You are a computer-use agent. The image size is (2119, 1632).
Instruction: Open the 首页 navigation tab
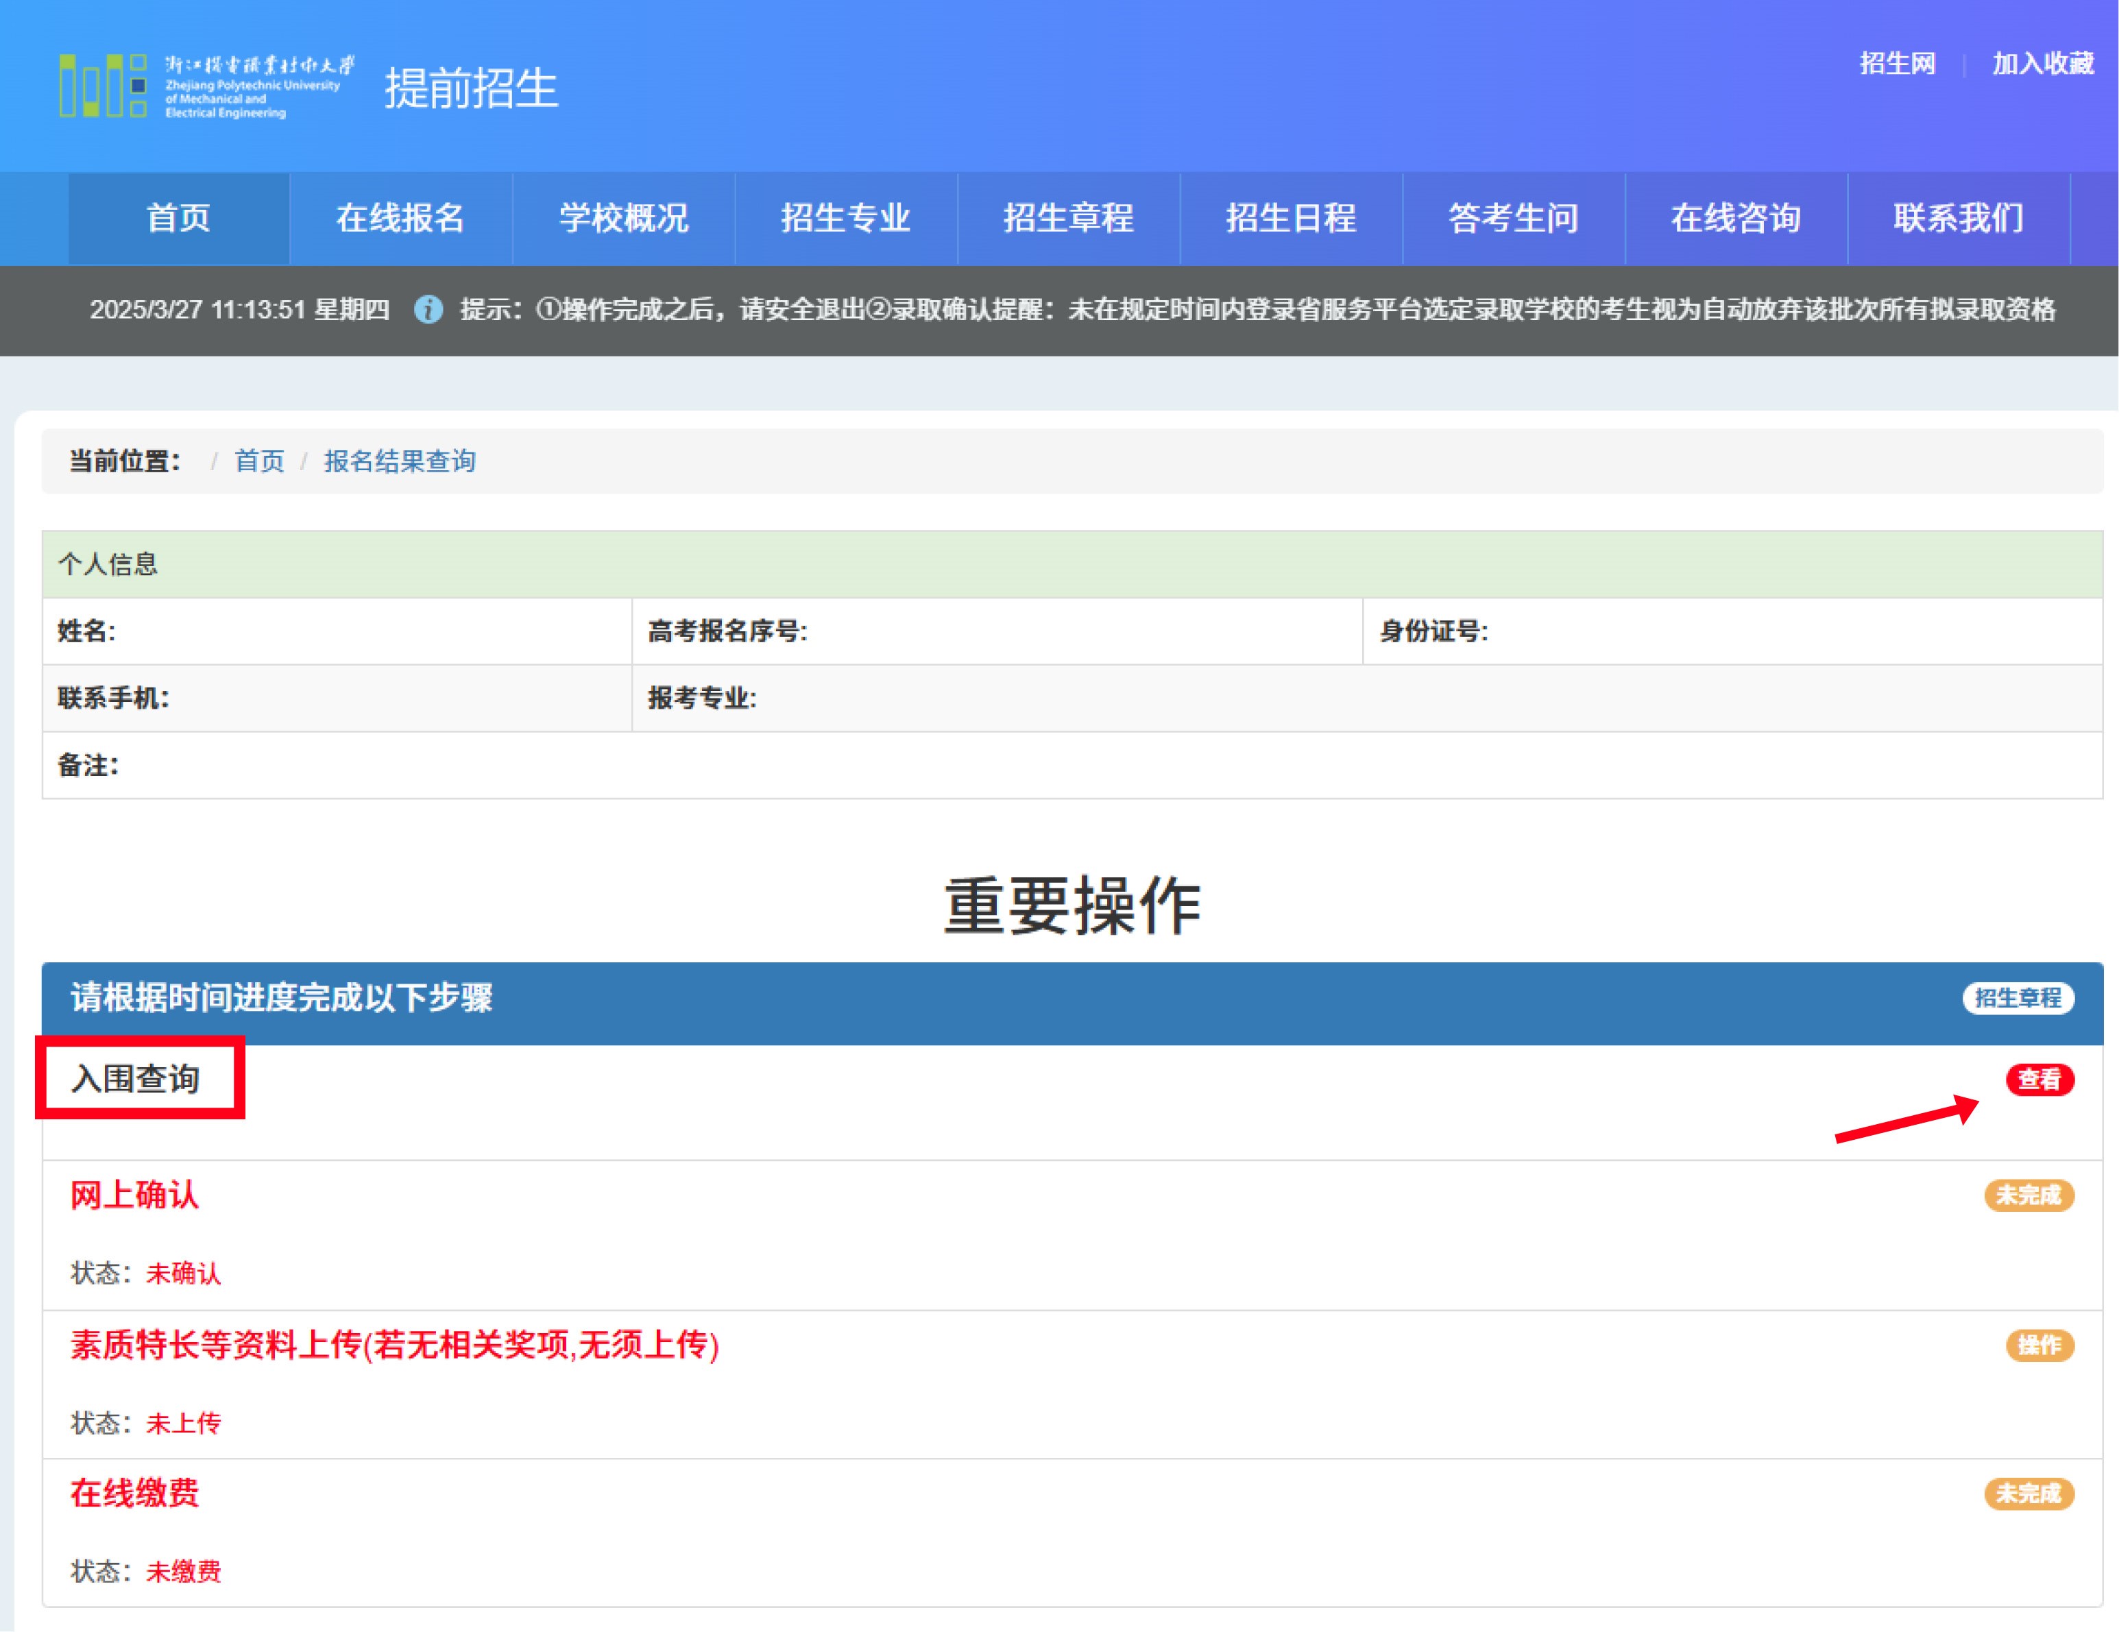(x=178, y=219)
